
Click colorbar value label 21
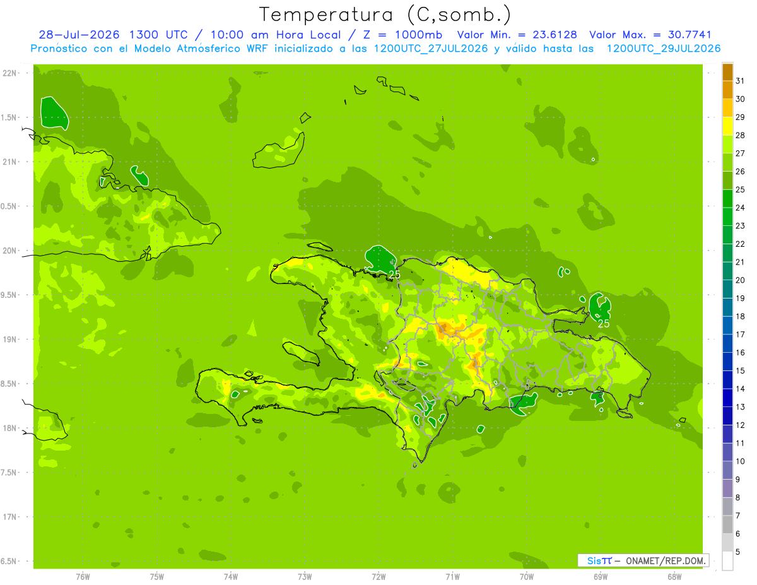coord(740,262)
